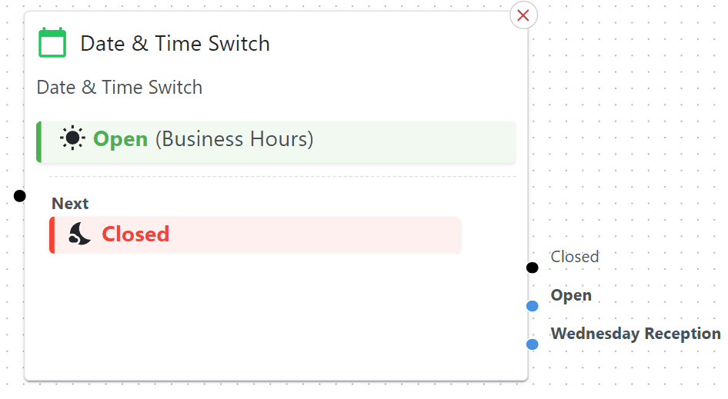This screenshot has width=728, height=399.
Task: Click the (Business Hours) text
Action: click(234, 139)
